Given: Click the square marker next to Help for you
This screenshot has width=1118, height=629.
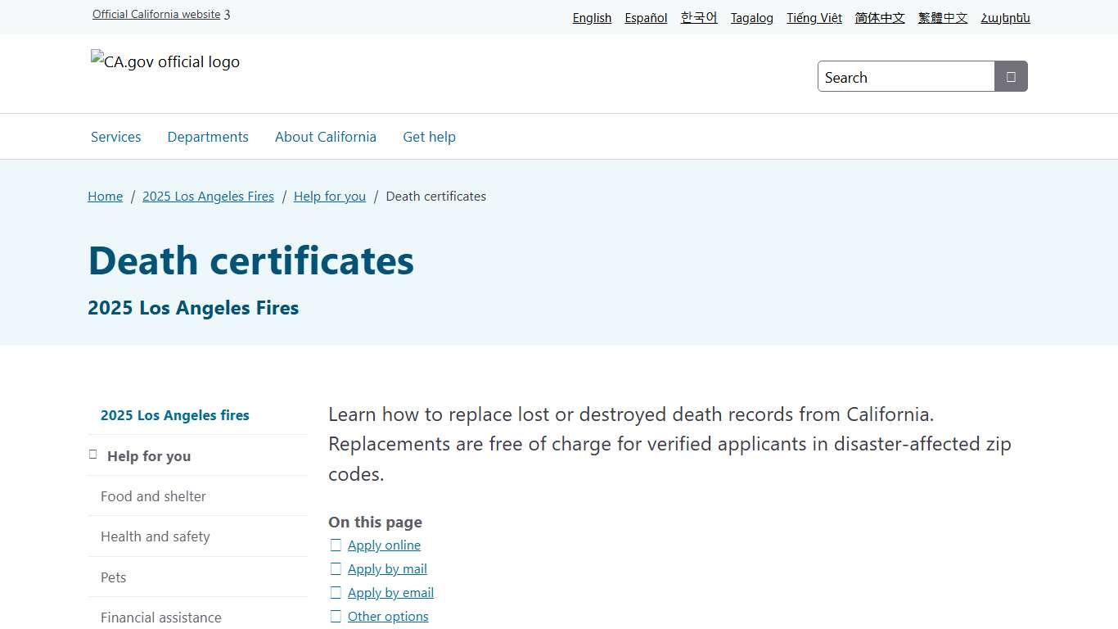Looking at the screenshot, I should point(92,453).
